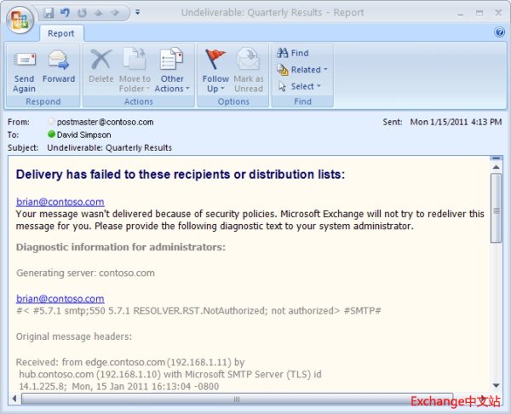Open Customize Quick Access Toolbar arrow
Image resolution: width=511 pixels, height=414 pixels.
138,13
